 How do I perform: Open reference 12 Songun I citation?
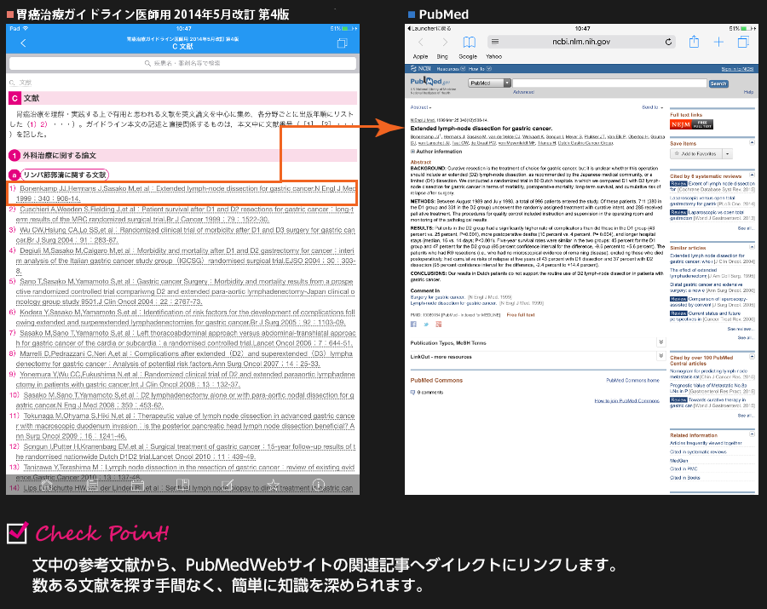[182, 451]
